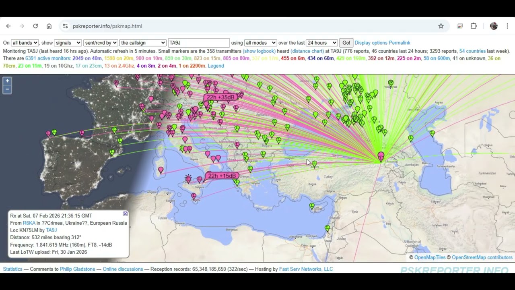Select the '805 on 80m' band link
The width and height of the screenshot is (515, 290).
point(236,58)
